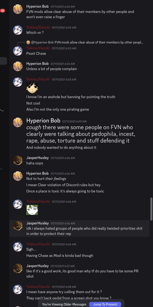Click JasperHuxley's avatar next to 'haha oops'
The image size is (153, 307).
pyautogui.click(x=18, y=161)
